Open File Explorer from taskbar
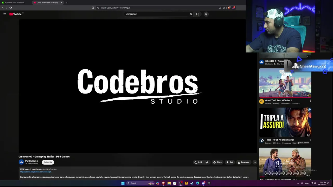Screen dimensions: 333x187 coord(169,183)
